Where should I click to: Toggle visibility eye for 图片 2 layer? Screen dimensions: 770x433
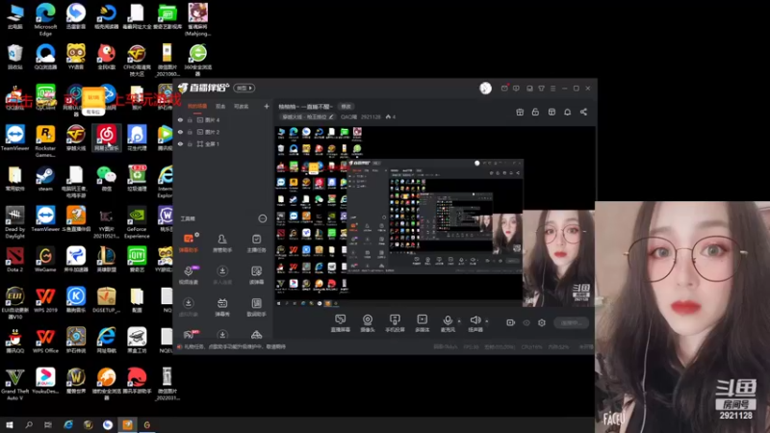180,132
